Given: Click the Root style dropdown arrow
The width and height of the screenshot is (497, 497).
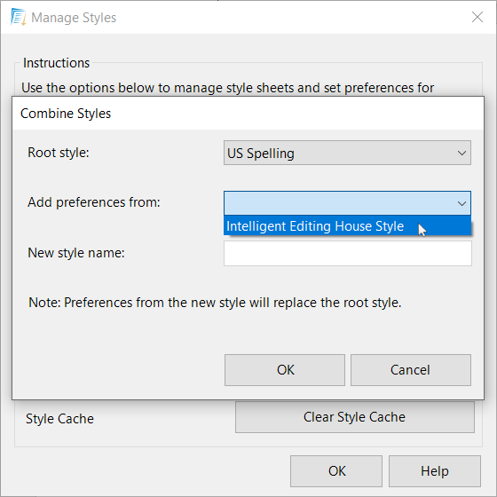Looking at the screenshot, I should 461,153.
